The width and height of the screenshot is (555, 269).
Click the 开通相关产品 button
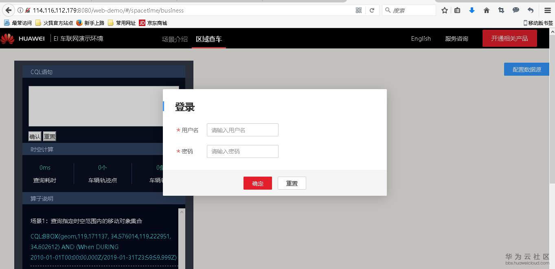click(x=509, y=38)
